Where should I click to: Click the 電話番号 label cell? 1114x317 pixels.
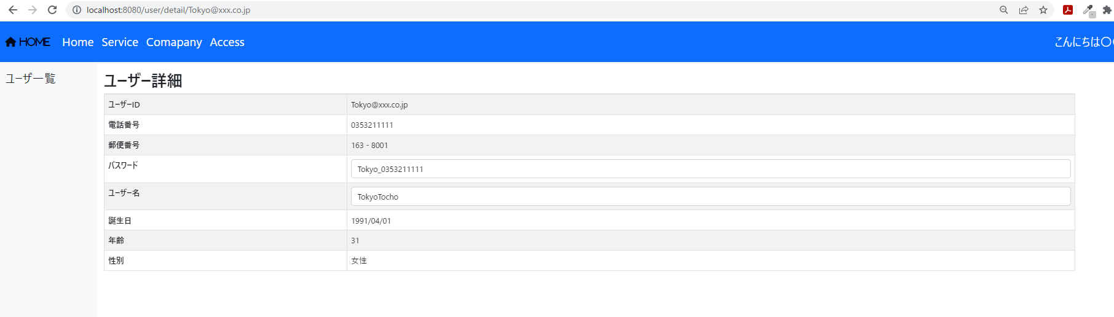[x=226, y=125]
